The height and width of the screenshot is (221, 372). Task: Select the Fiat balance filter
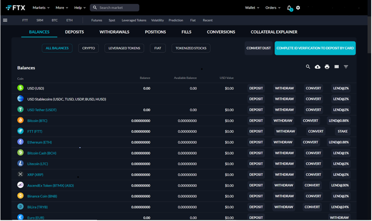point(157,48)
